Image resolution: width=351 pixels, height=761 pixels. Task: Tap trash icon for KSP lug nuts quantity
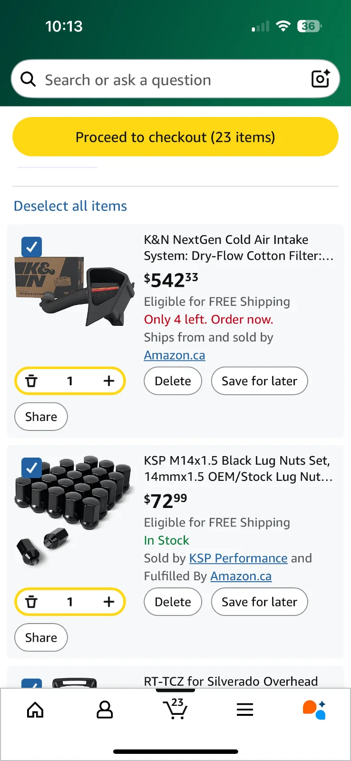coord(31,602)
